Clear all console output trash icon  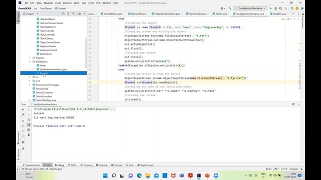[29, 135]
